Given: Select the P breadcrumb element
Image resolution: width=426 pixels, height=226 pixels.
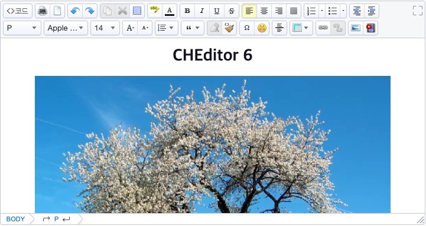Looking at the screenshot, I should (x=57, y=219).
